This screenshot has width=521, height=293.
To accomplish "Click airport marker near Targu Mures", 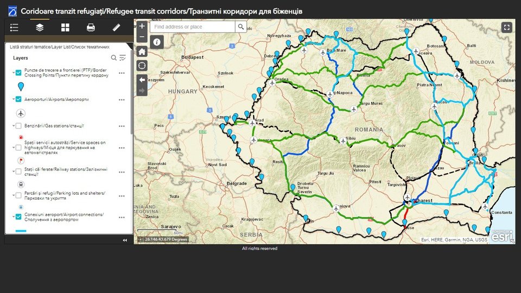I will (x=354, y=109).
